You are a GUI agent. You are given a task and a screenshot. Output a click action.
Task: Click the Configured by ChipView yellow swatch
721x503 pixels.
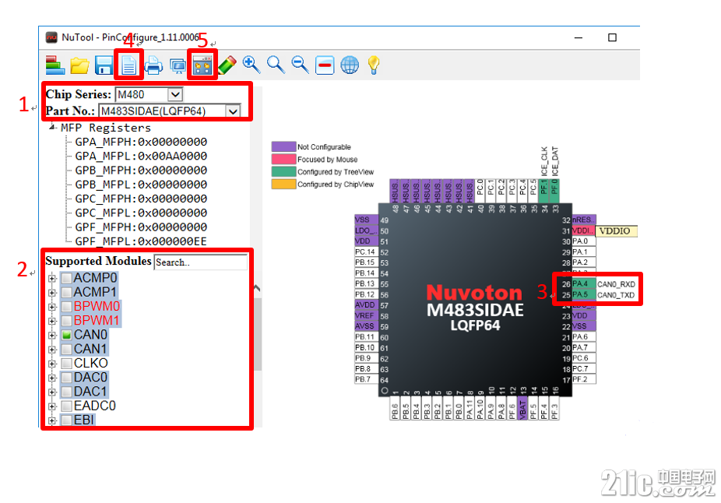click(x=283, y=184)
